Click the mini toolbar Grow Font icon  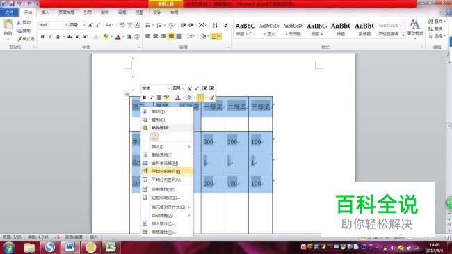(189, 88)
